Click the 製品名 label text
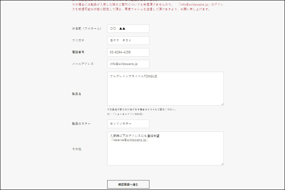 (x=76, y=94)
